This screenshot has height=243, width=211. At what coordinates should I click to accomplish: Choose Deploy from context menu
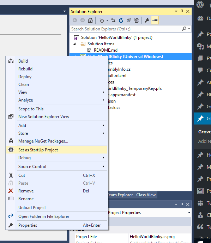(56, 77)
